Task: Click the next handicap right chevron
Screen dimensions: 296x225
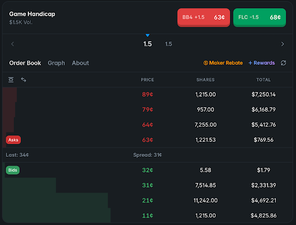Action: click(x=283, y=44)
